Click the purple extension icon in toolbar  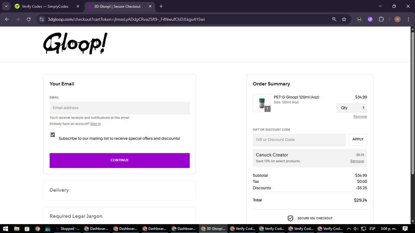370,19
